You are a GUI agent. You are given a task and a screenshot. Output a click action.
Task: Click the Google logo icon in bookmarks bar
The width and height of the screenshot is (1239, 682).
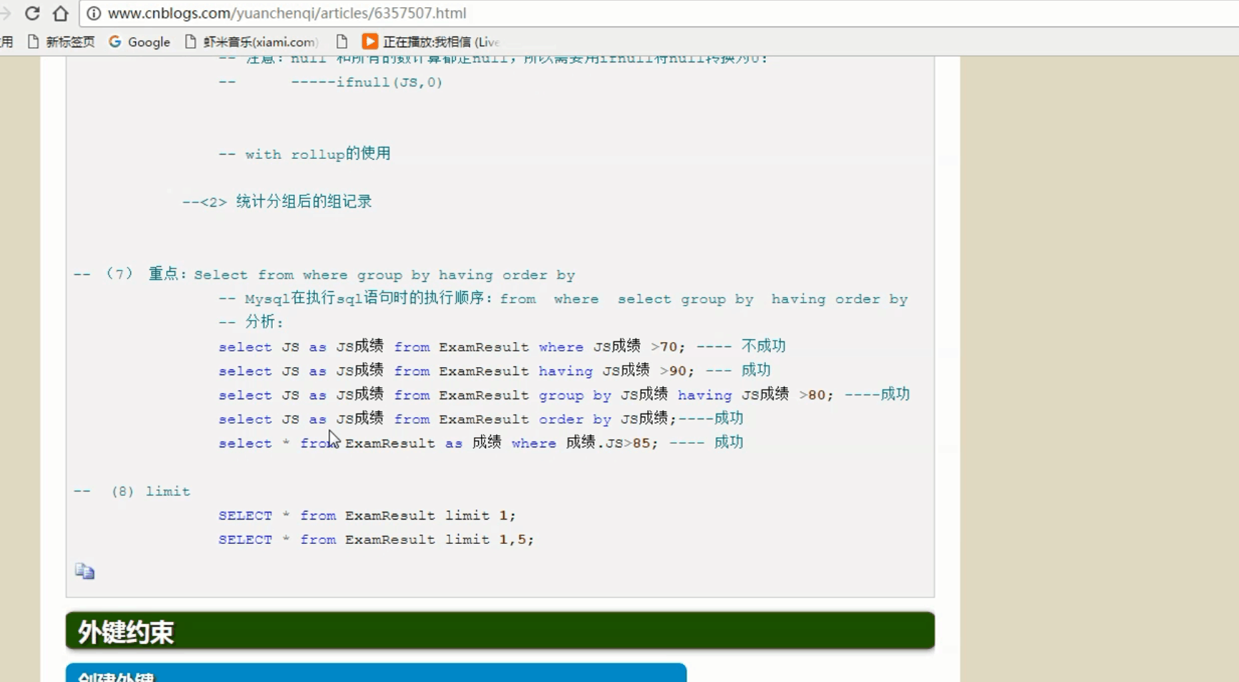tap(115, 42)
